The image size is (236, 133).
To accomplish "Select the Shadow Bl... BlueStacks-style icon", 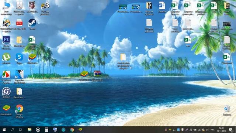I will 84,74.
